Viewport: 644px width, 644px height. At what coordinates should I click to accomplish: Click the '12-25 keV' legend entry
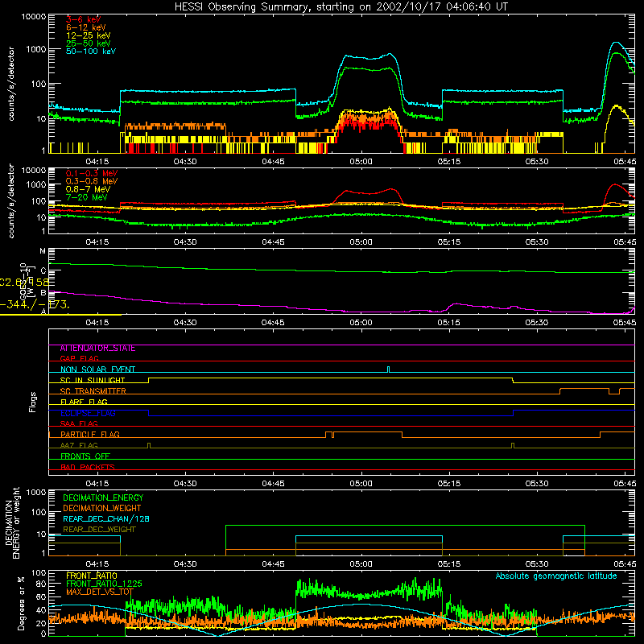click(x=89, y=35)
